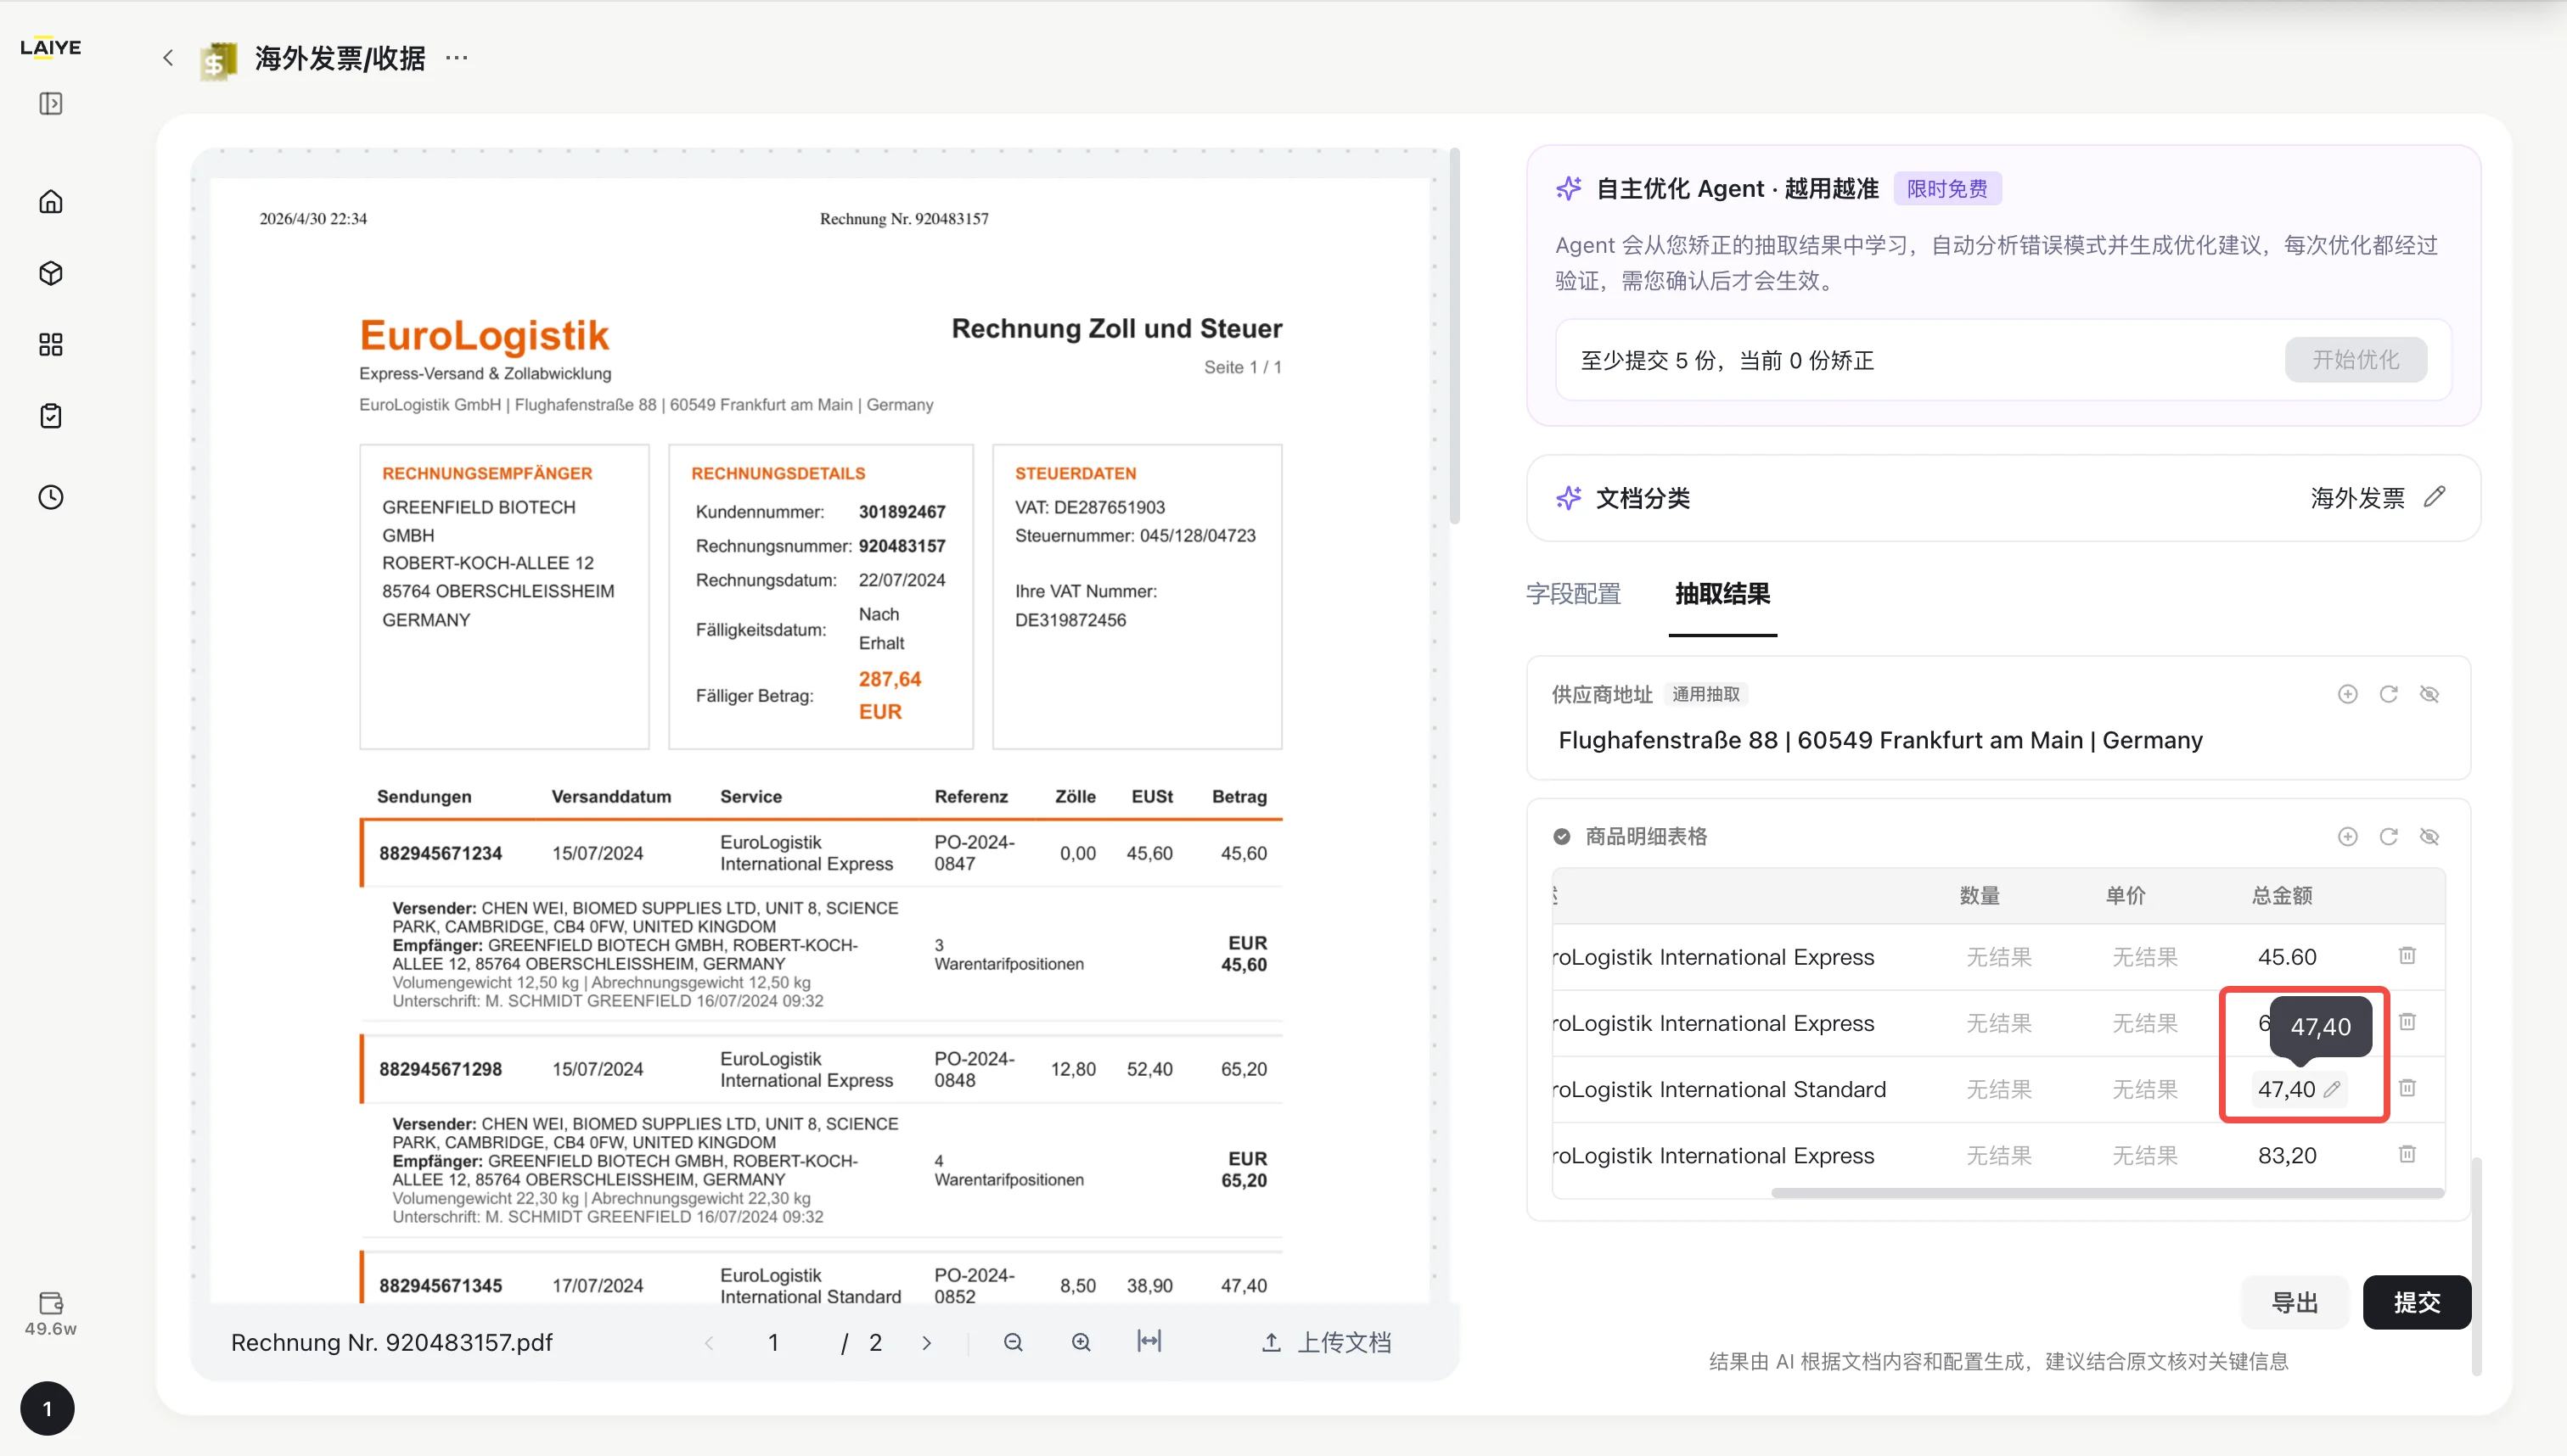Click the round avatar badge labeled 1
This screenshot has height=1456, width=2567.
point(47,1409)
